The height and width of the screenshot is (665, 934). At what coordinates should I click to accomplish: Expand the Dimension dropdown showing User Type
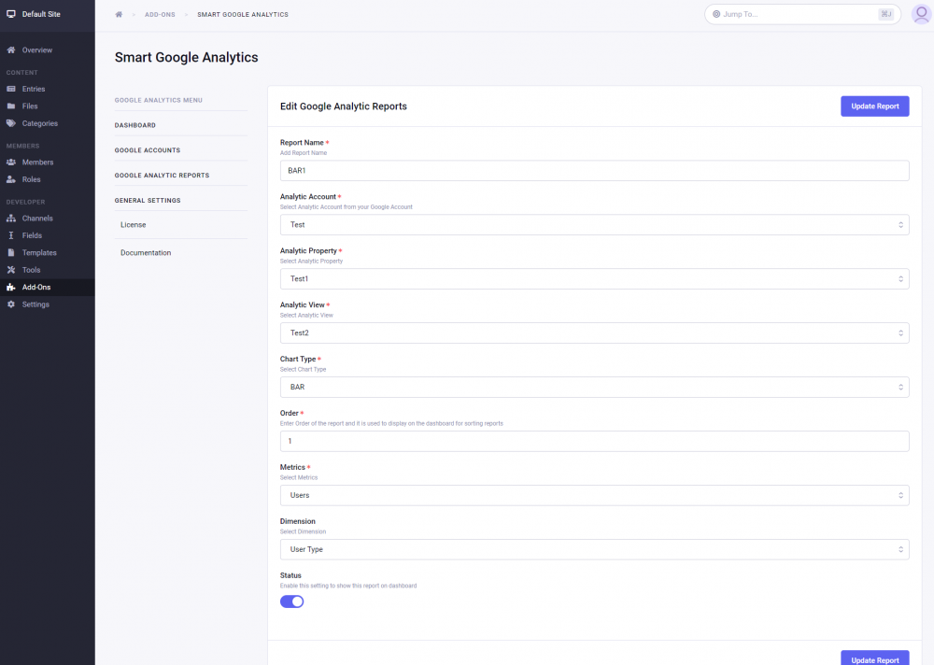point(594,549)
